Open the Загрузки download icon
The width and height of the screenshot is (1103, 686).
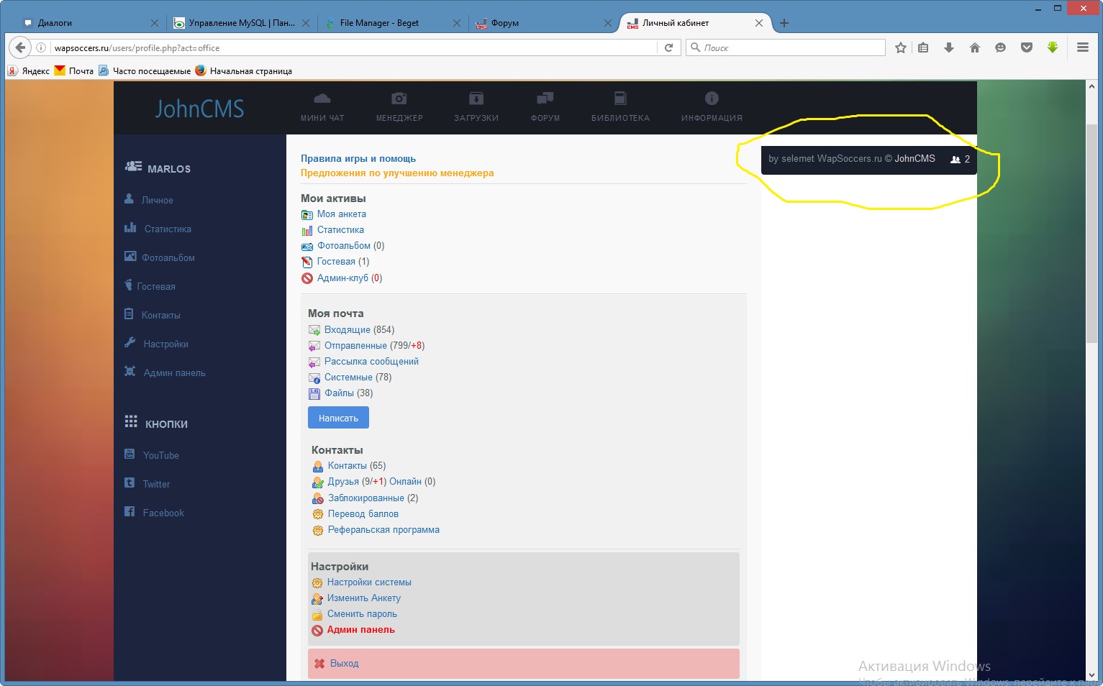pyautogui.click(x=476, y=99)
